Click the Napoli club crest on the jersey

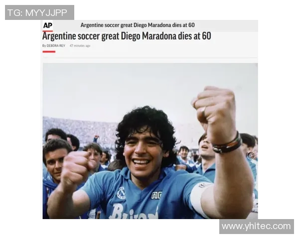coord(121,193)
